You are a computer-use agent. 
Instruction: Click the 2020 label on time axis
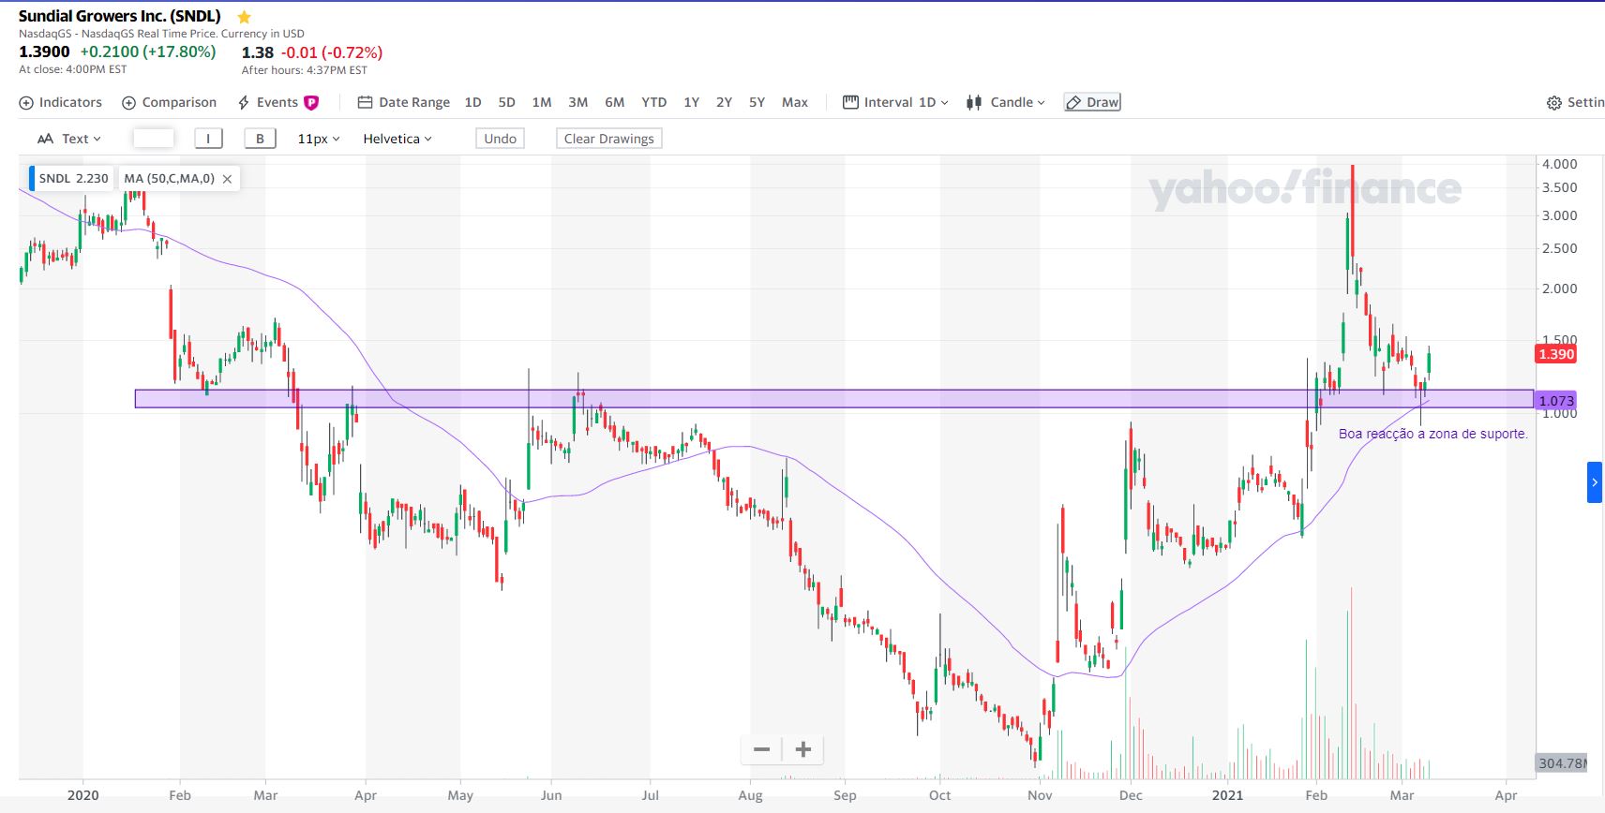tap(83, 795)
